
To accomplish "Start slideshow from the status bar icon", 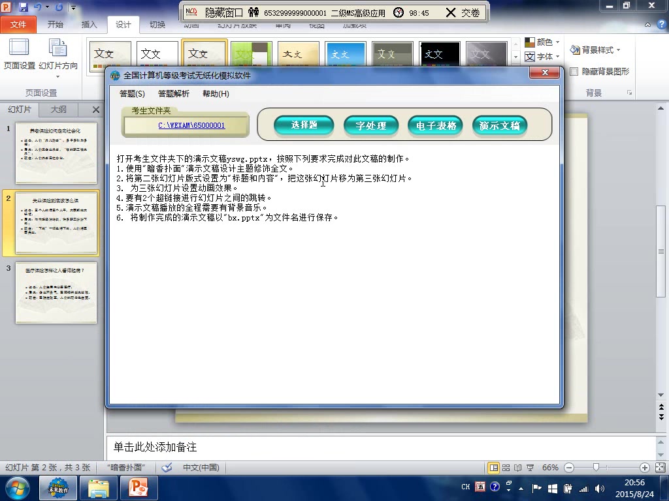I will tap(530, 467).
